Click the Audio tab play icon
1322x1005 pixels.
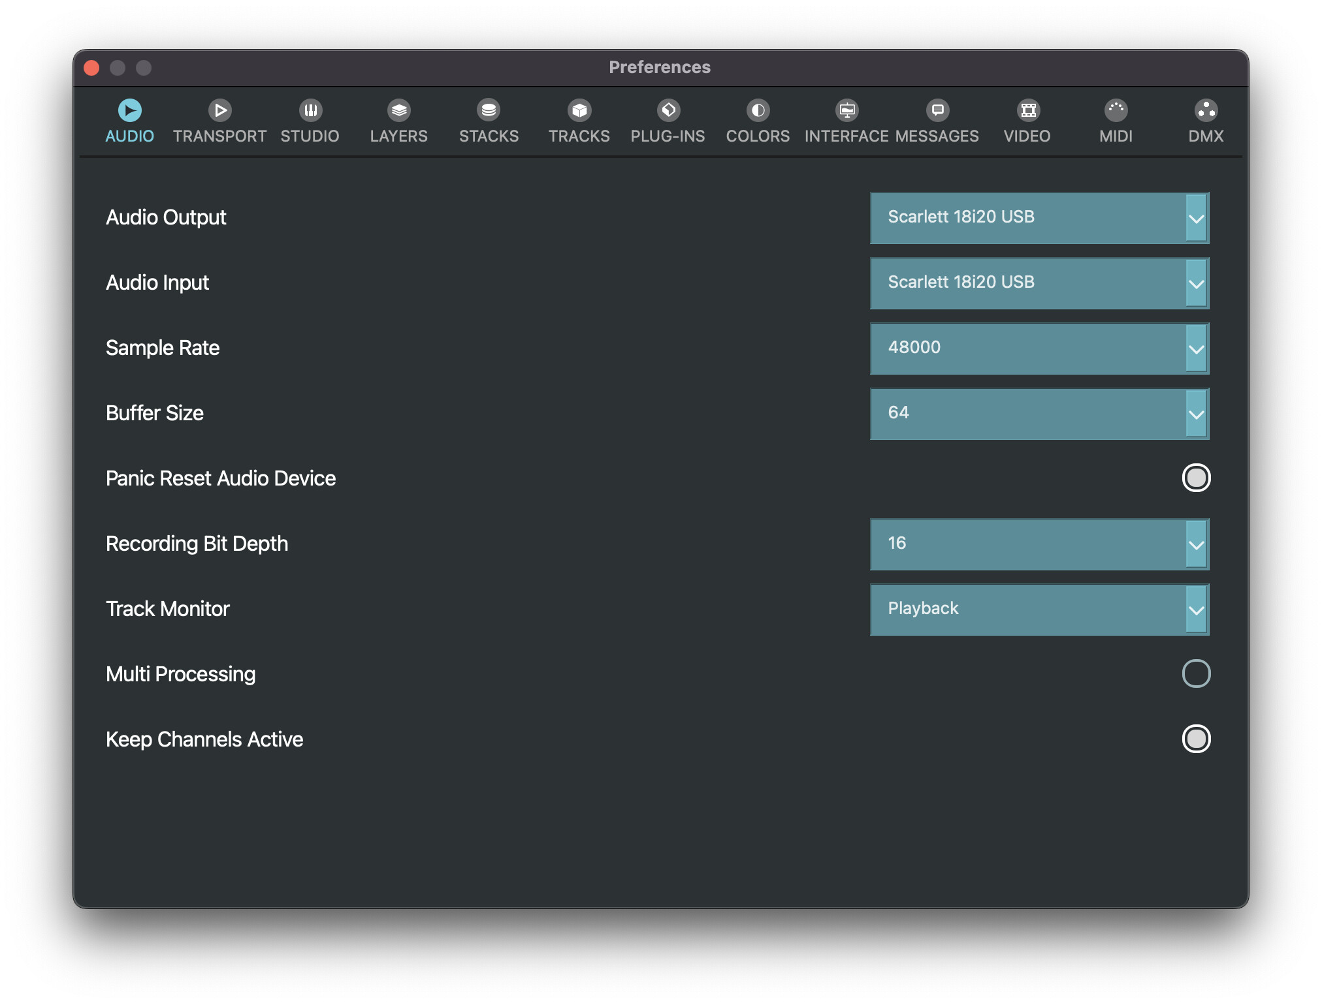click(x=129, y=110)
